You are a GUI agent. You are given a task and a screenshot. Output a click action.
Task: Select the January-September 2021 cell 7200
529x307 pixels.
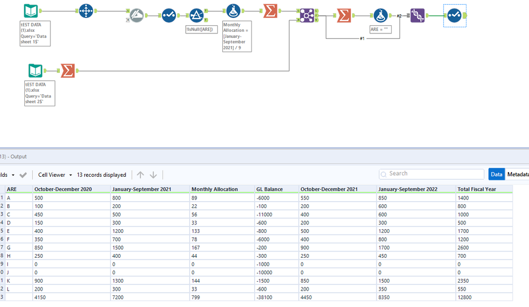pyautogui.click(x=150, y=297)
